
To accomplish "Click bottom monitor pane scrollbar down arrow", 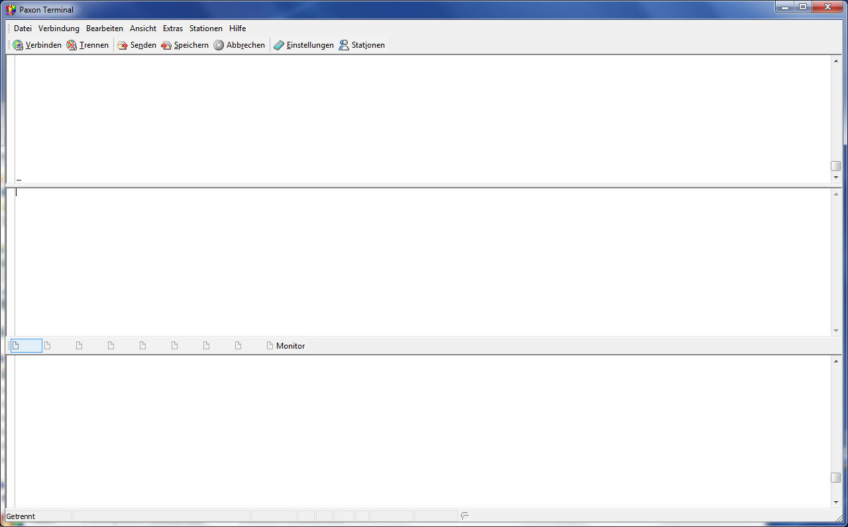I will tap(836, 502).
